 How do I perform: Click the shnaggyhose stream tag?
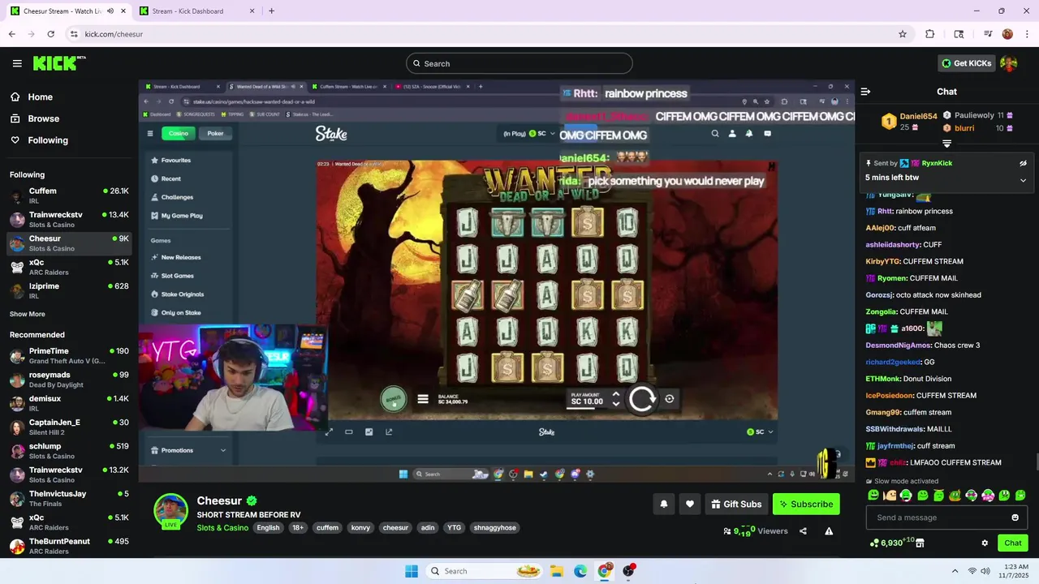point(494,528)
